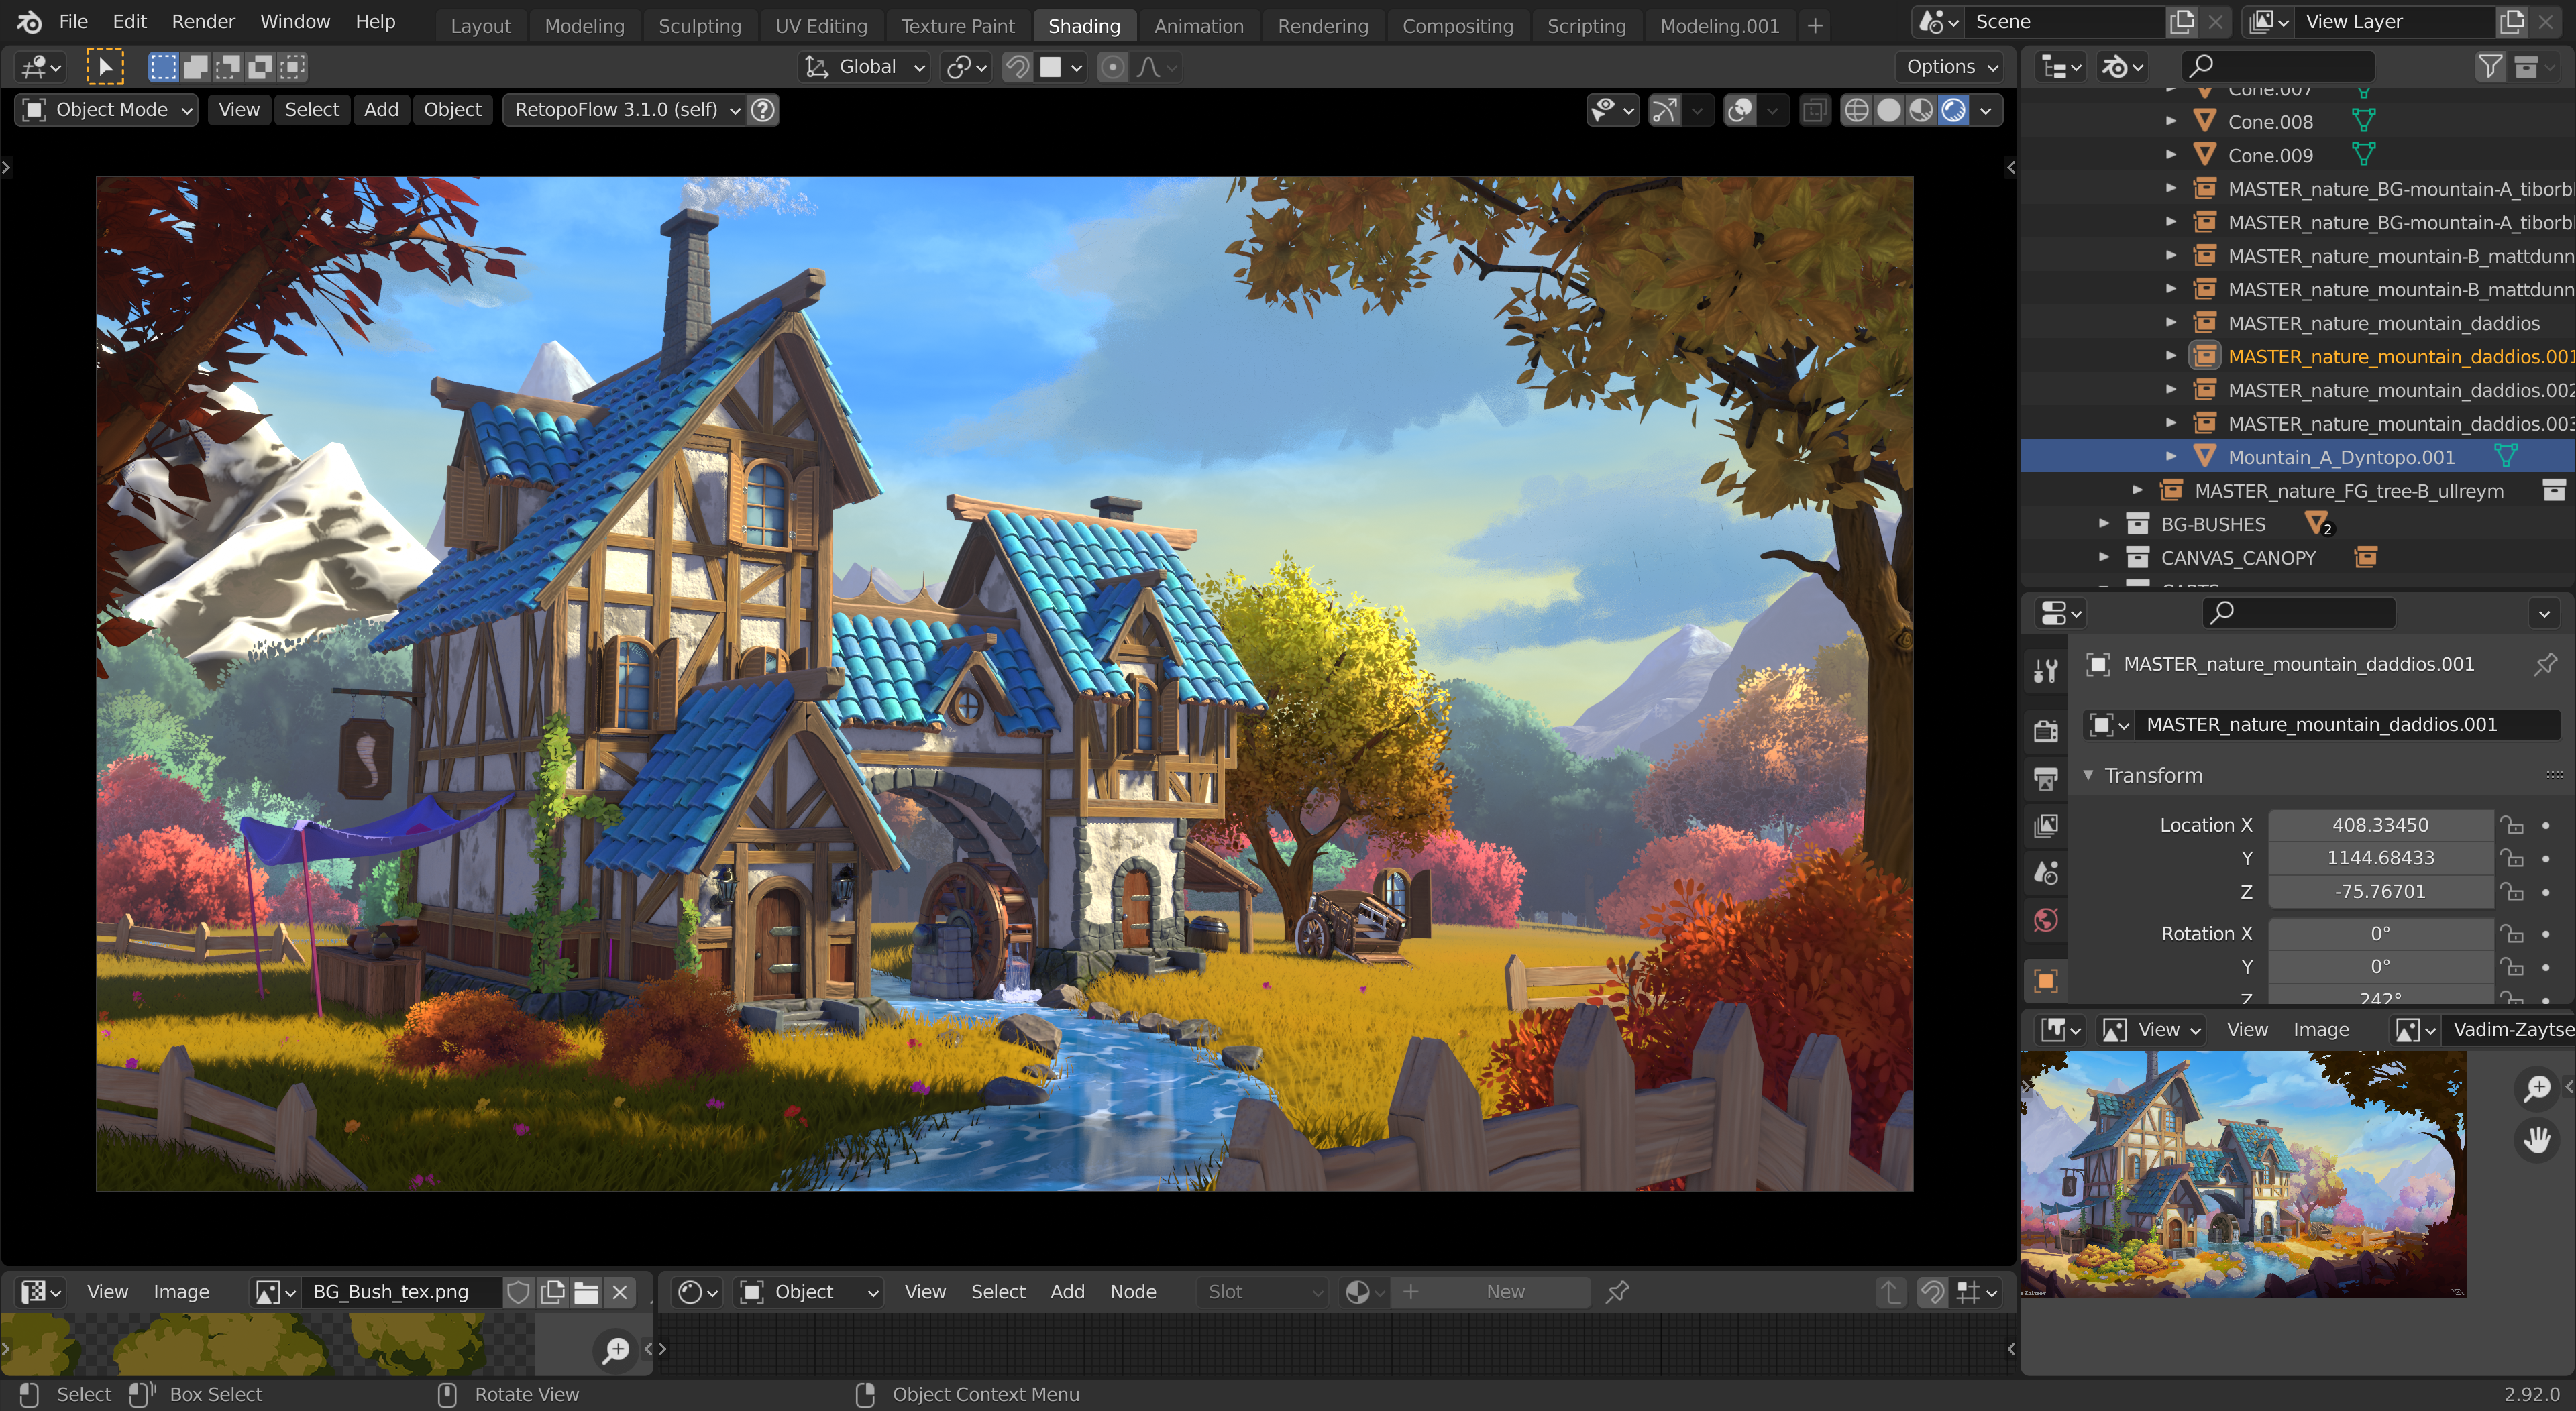Click the outliner filter funnel icon

tap(2490, 67)
